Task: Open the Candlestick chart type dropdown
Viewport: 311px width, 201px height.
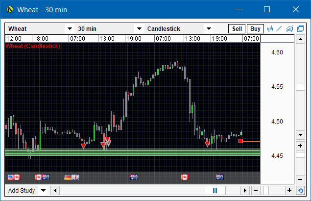Action: coord(209,29)
